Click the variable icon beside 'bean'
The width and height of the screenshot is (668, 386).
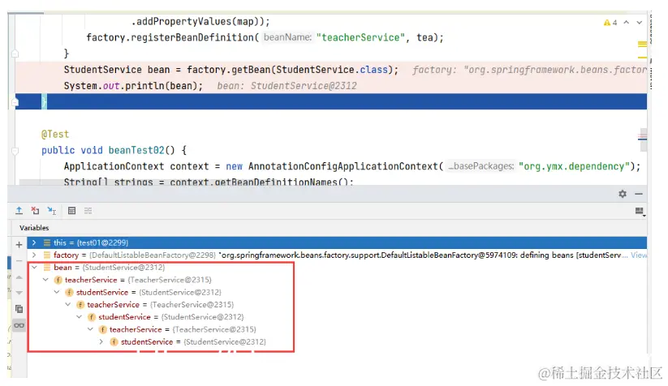tap(47, 268)
